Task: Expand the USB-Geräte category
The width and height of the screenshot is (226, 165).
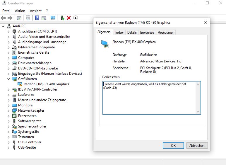Action: 9,147
